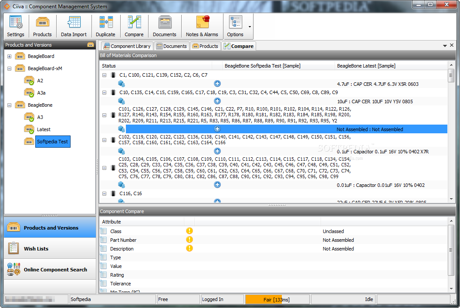Click plus icon in 4.7uF row
The height and width of the screenshot is (308, 460).
(217, 84)
